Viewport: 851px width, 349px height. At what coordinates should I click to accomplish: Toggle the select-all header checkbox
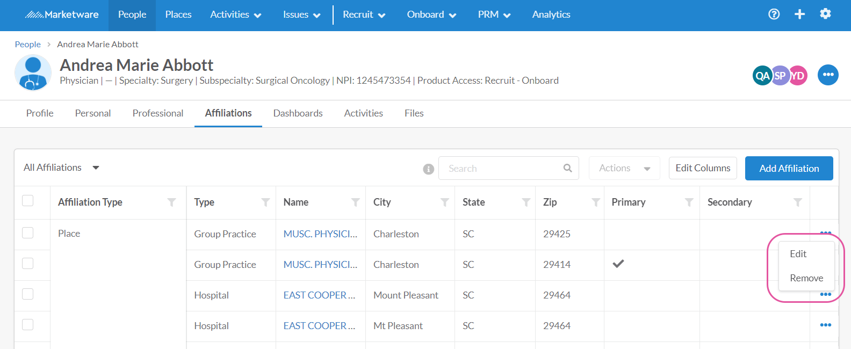pyautogui.click(x=27, y=200)
